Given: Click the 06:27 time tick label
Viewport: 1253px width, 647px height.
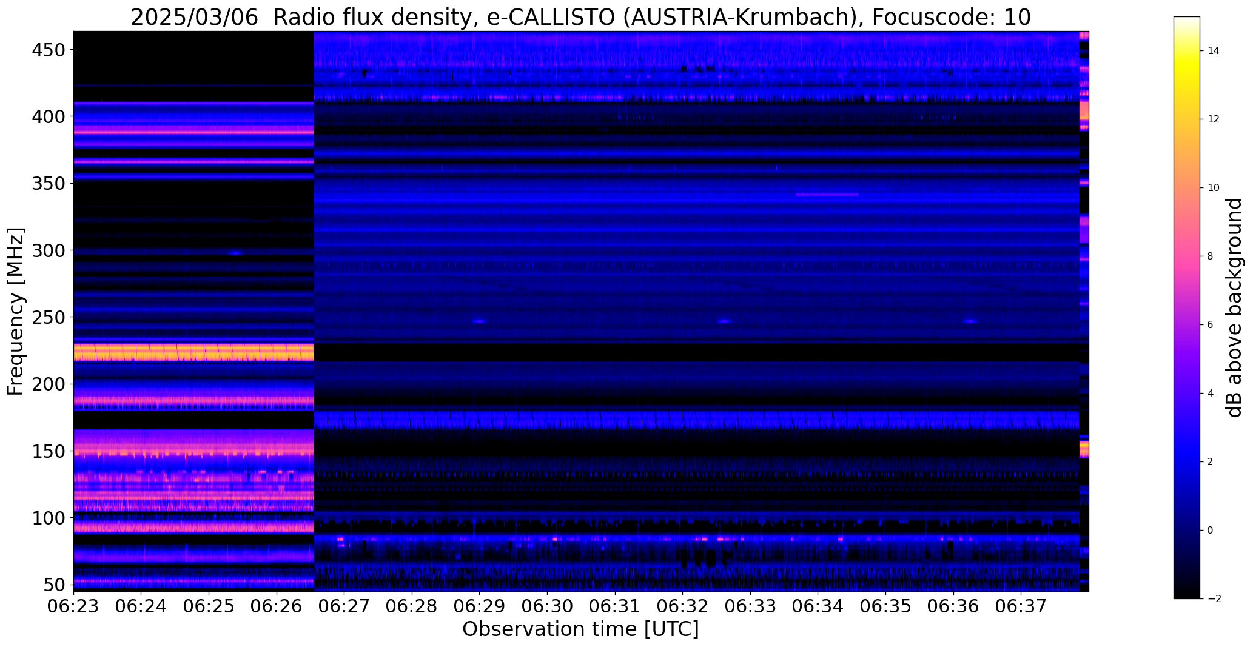Looking at the screenshot, I should click(x=344, y=606).
